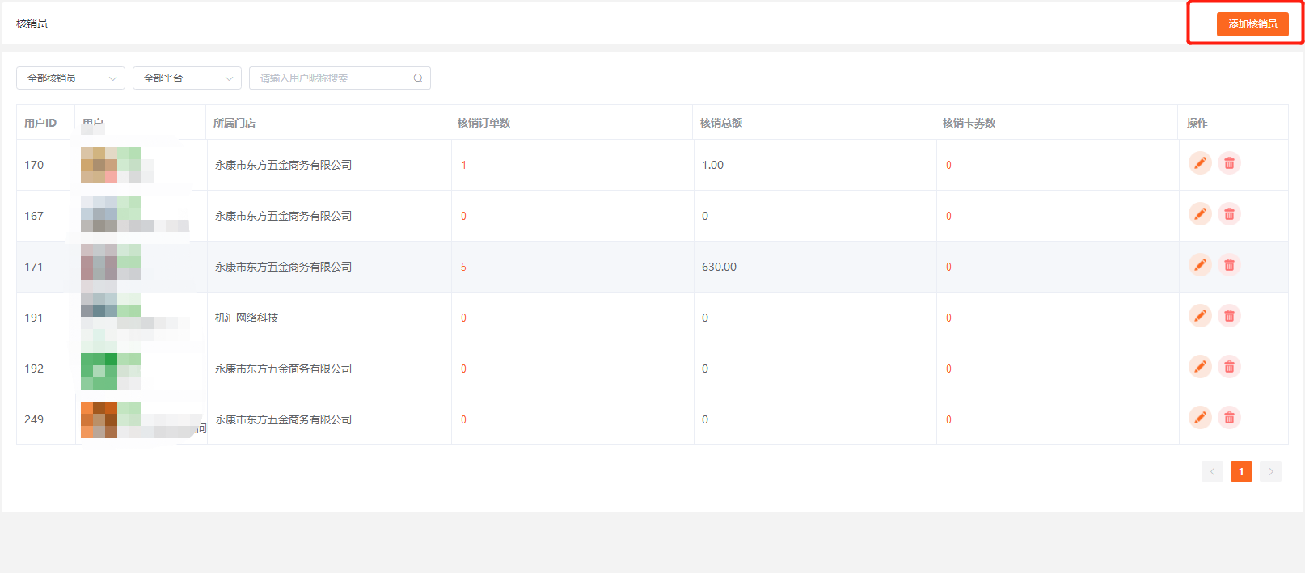1305x573 pixels.
Task: Click the 核销总额 column header
Action: [721, 123]
